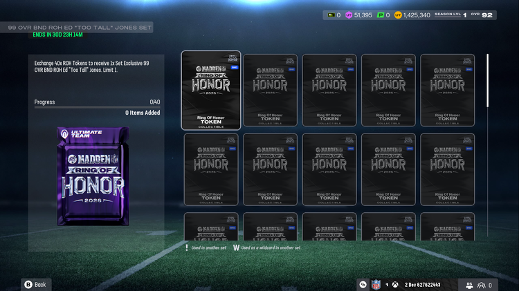519x291 pixels.
Task: Select the last token in the first row
Action: (448, 91)
